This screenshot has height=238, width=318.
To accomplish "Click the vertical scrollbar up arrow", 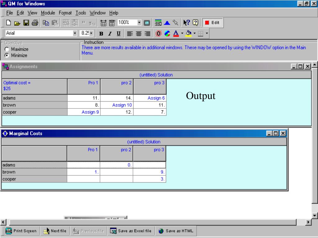I will (x=315, y=65).
